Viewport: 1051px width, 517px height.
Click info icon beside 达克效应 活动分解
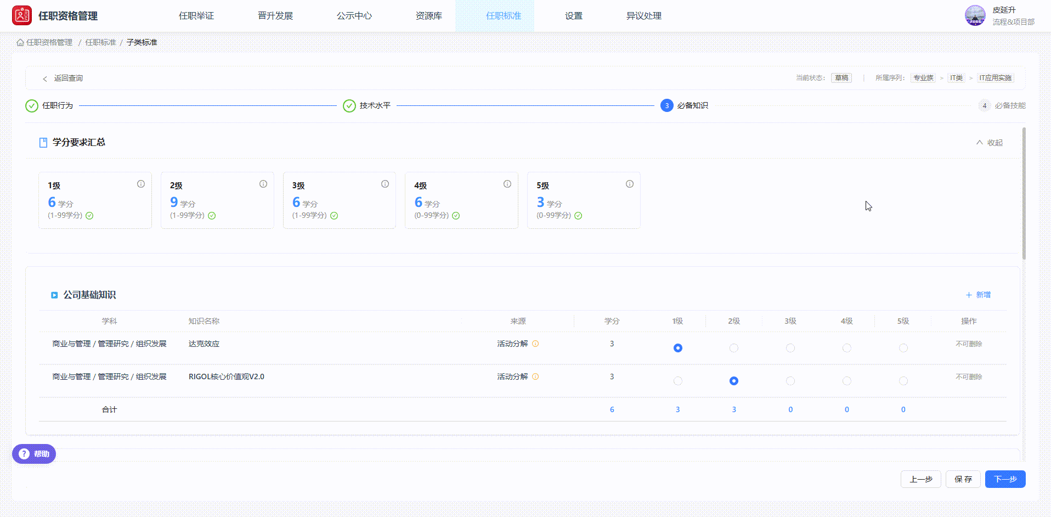pyautogui.click(x=535, y=344)
